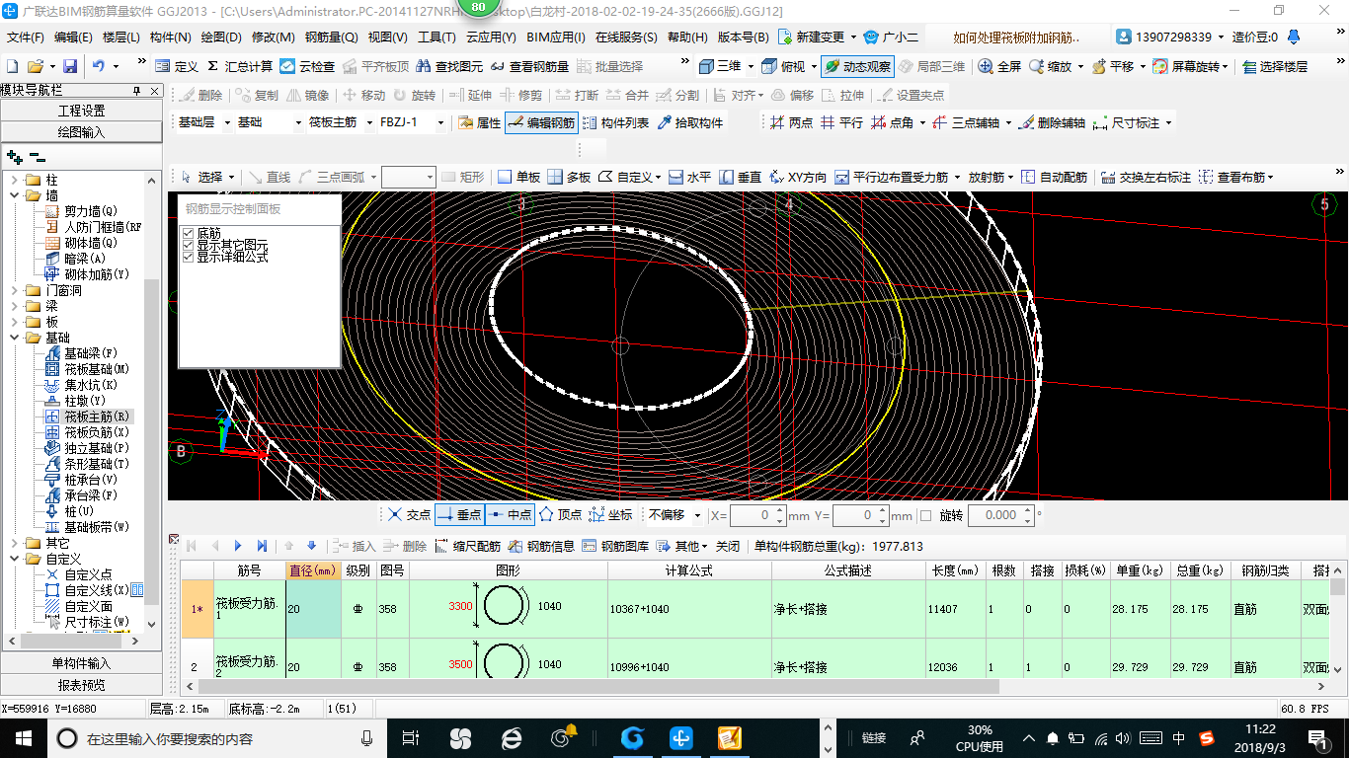This screenshot has height=758, width=1349.
Task: Click 镜像 mirror tool
Action: (x=308, y=95)
